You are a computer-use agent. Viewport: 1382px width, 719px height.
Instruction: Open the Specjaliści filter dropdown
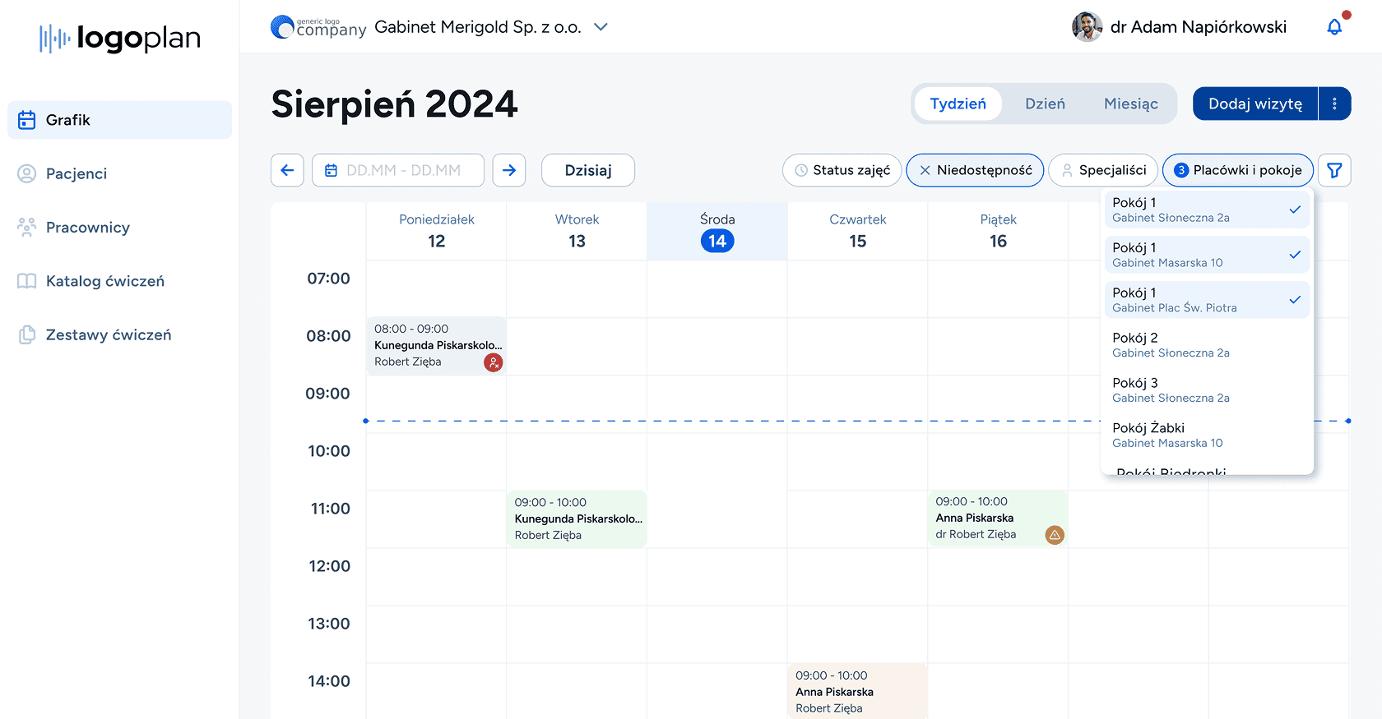click(1103, 170)
